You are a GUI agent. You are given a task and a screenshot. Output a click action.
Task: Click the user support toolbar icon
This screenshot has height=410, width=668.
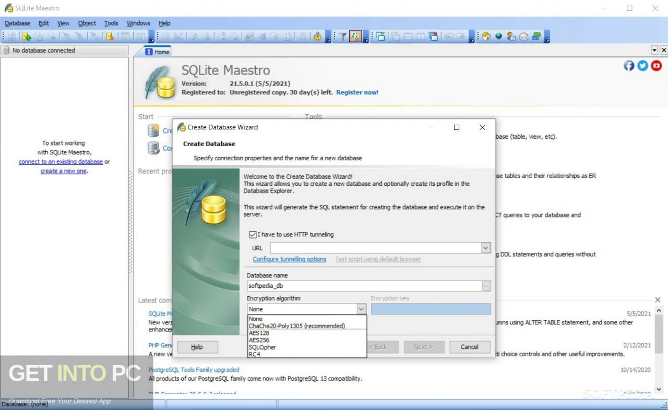[511, 37]
